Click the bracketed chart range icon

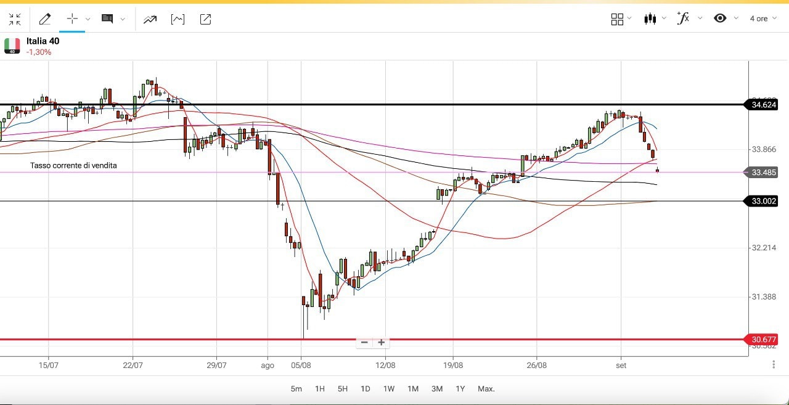pos(178,19)
